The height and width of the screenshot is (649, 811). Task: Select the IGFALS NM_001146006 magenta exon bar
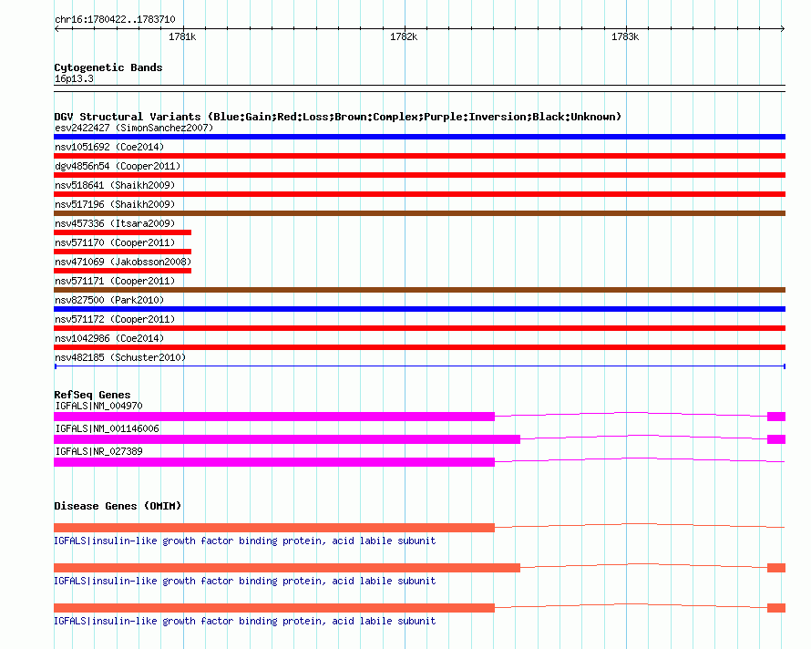(x=287, y=439)
